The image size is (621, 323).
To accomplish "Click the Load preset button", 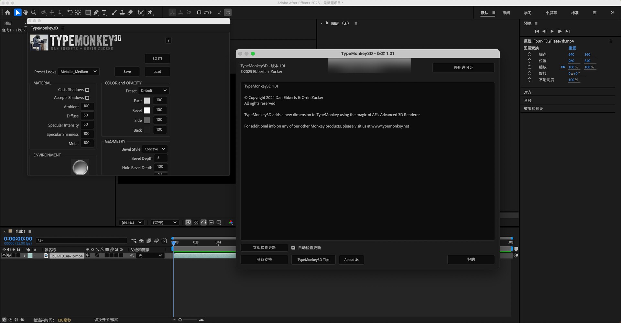I will pos(157,72).
